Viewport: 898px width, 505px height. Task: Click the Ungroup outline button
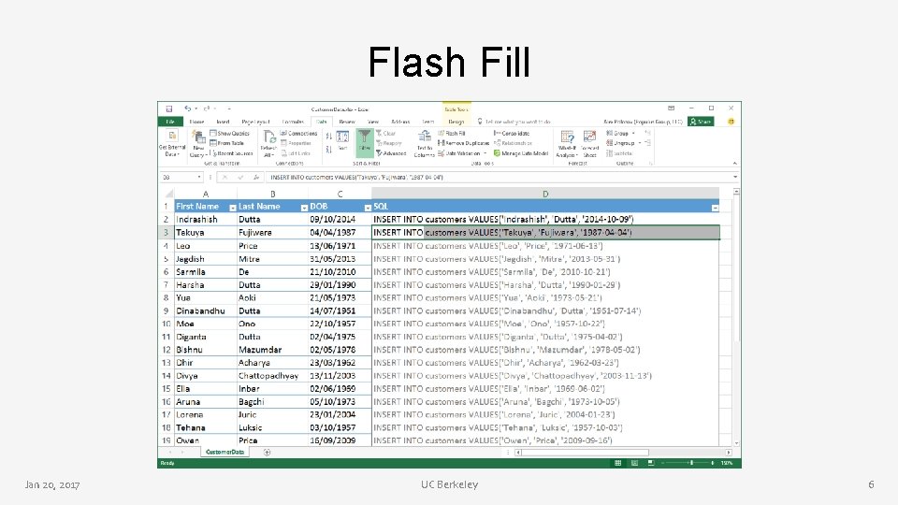pyautogui.click(x=623, y=143)
